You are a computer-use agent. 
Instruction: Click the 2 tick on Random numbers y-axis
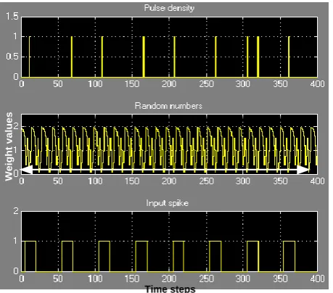tap(16, 126)
